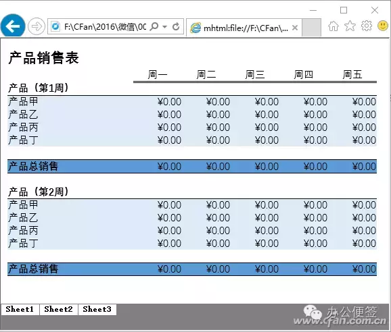Click the title 产品销售表
Screen dimensions: 391x332
[44, 58]
